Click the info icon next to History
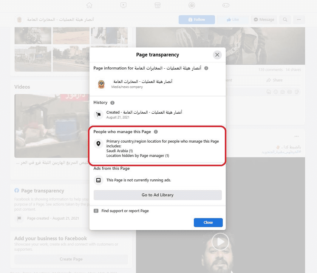Image resolution: width=317 pixels, height=273 pixels. (112, 103)
